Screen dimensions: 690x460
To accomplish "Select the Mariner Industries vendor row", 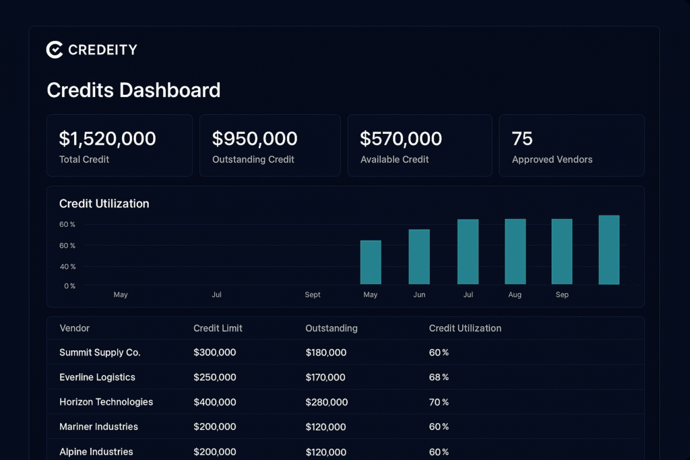I will [x=98, y=426].
